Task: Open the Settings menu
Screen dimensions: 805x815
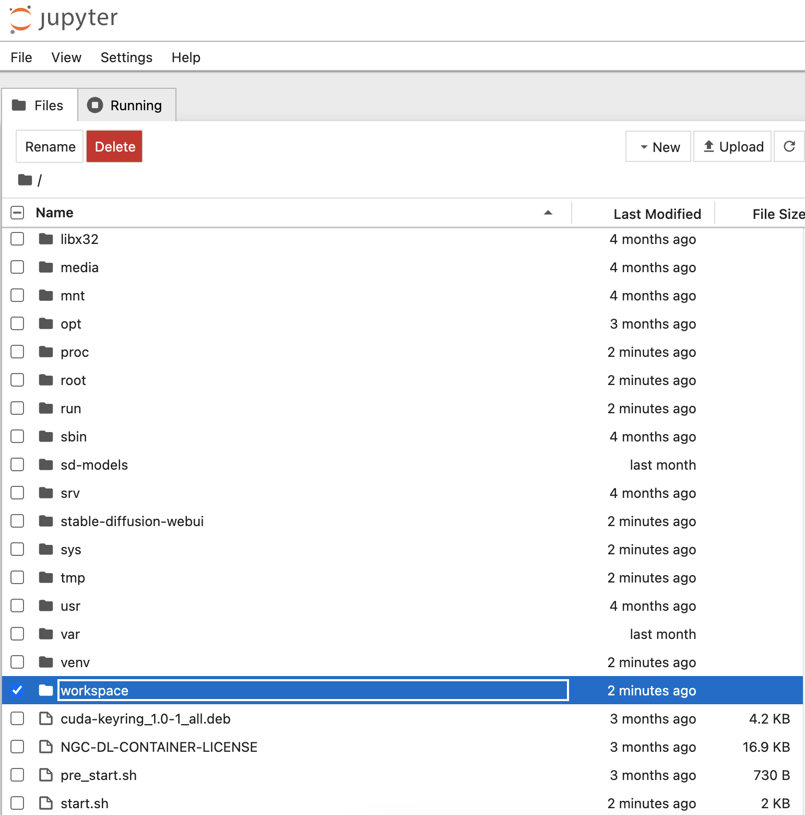Action: 126,57
